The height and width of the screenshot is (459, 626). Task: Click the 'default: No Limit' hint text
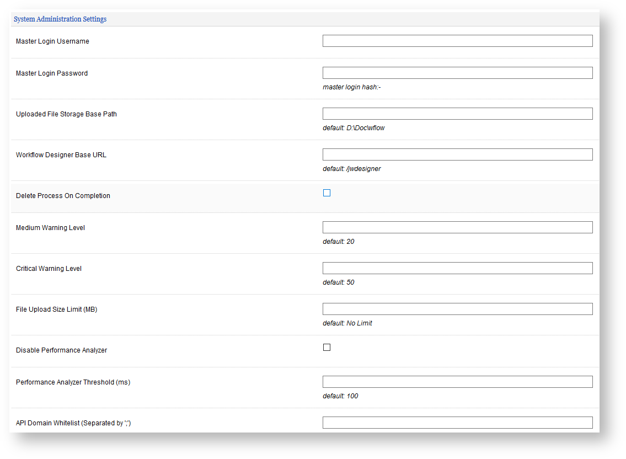click(347, 323)
